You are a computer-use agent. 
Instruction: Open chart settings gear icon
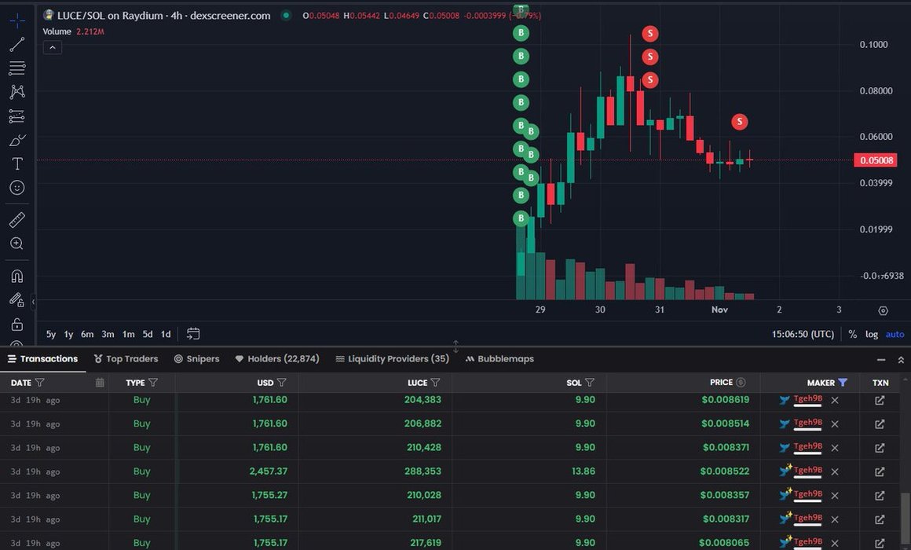coord(883,310)
